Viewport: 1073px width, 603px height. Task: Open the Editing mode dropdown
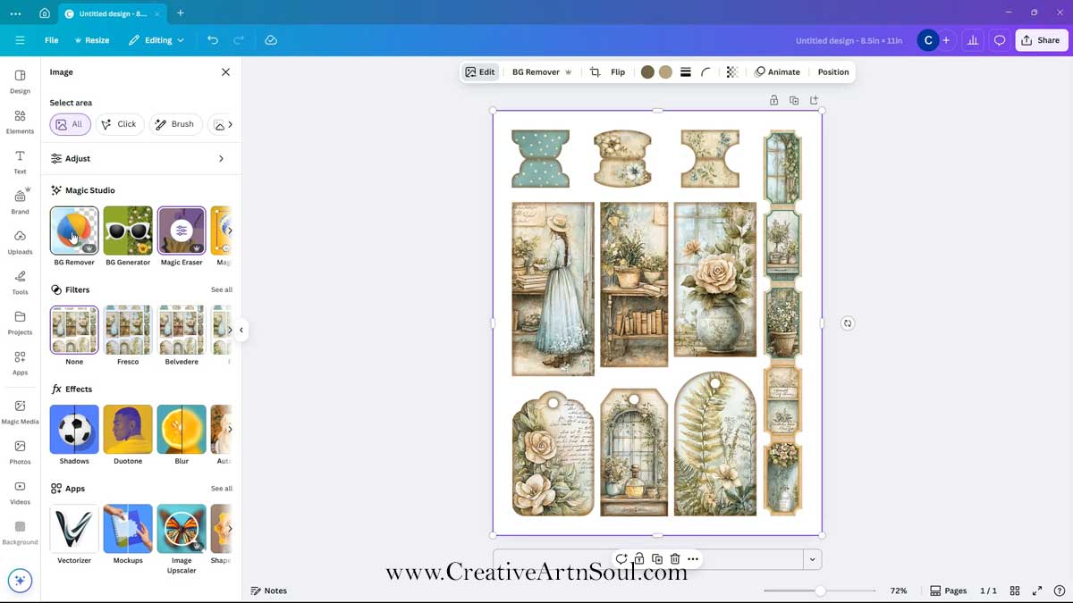click(156, 40)
